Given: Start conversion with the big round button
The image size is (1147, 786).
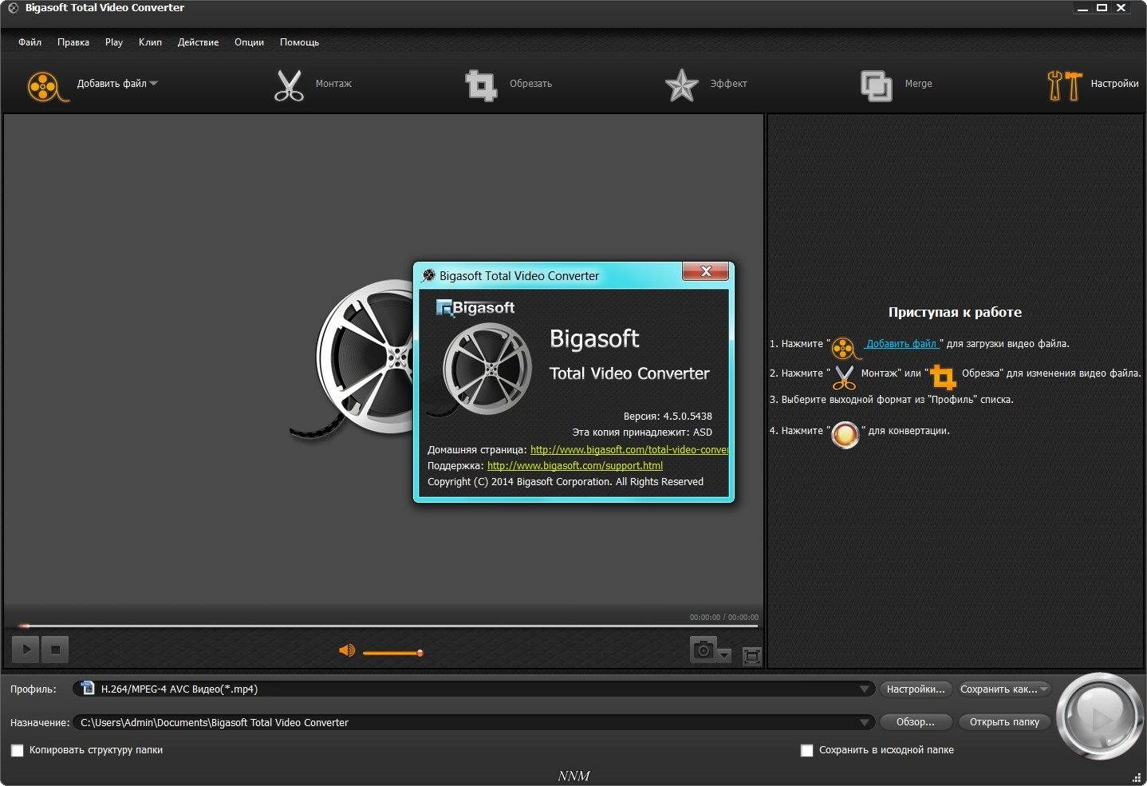Looking at the screenshot, I should tap(1100, 717).
